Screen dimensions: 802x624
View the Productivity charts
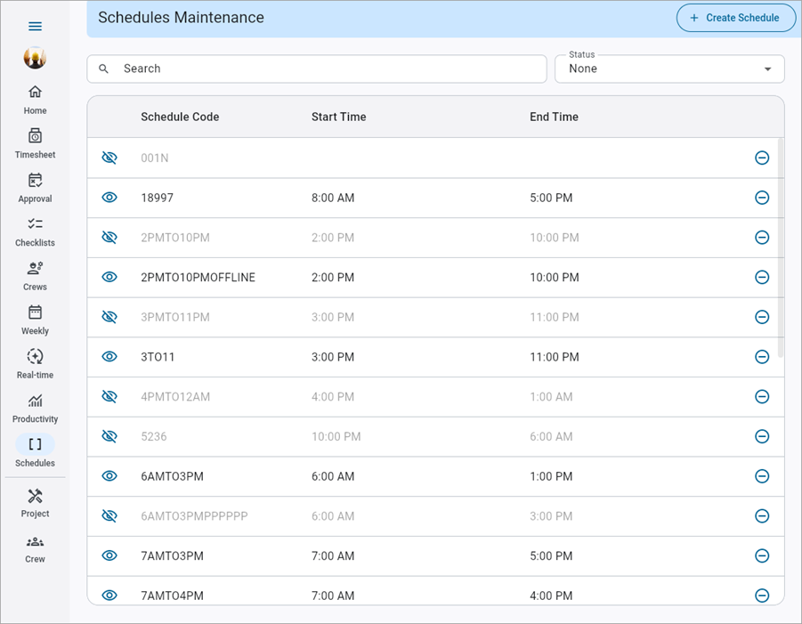pos(35,405)
